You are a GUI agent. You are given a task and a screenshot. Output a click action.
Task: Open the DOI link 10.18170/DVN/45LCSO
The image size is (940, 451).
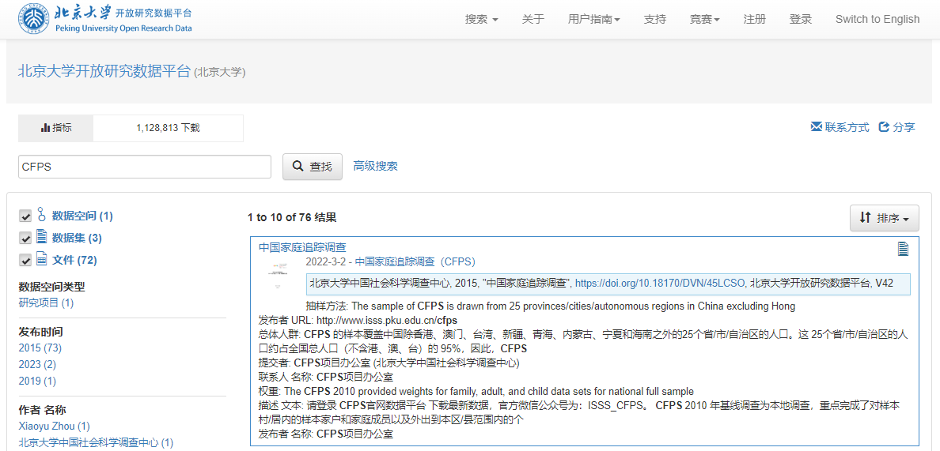click(x=660, y=283)
